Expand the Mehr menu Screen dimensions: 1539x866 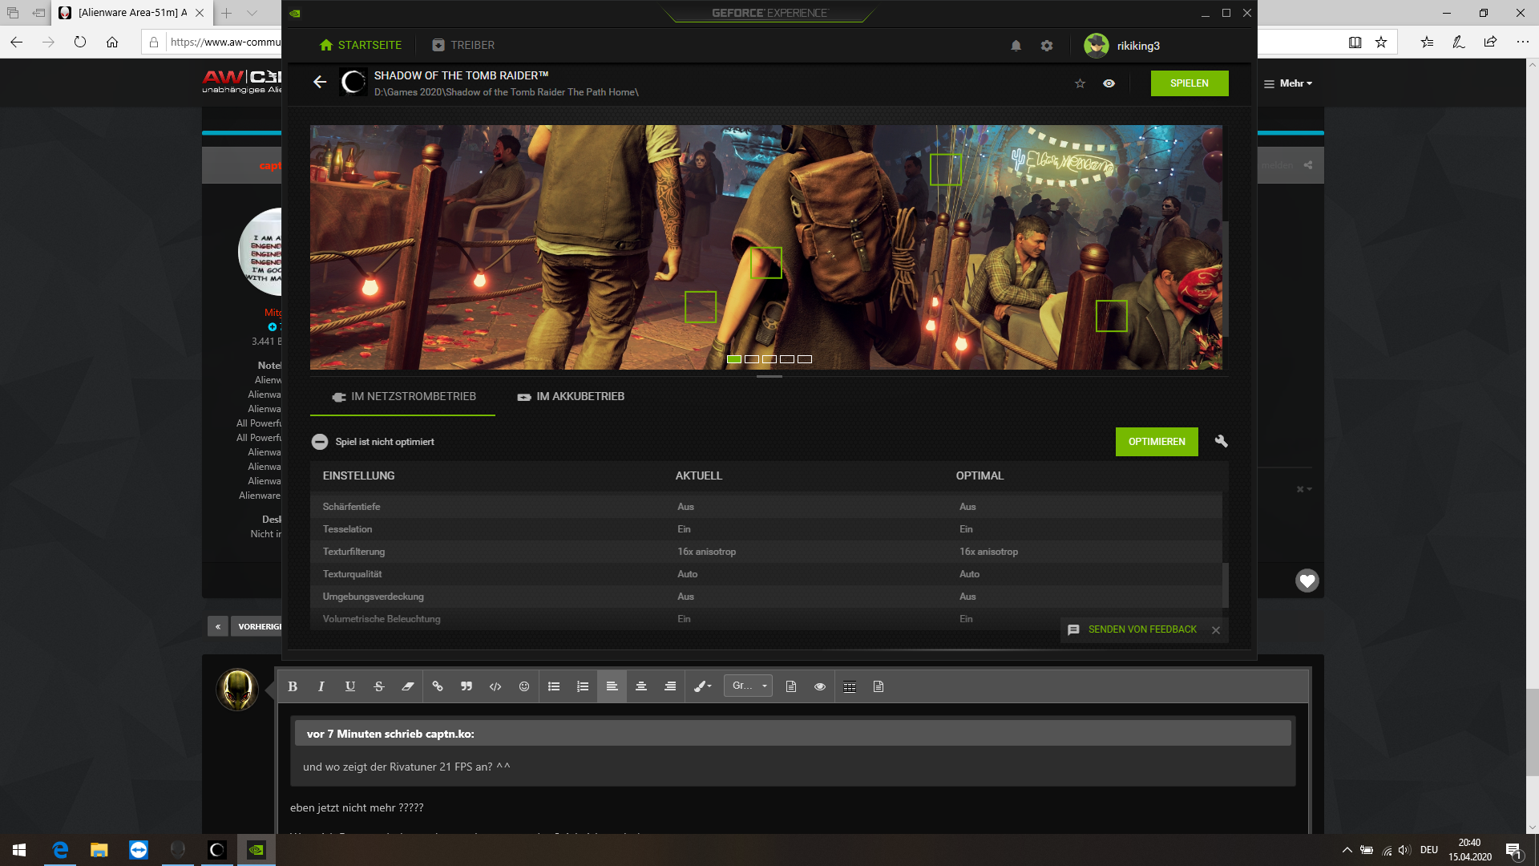1288,83
